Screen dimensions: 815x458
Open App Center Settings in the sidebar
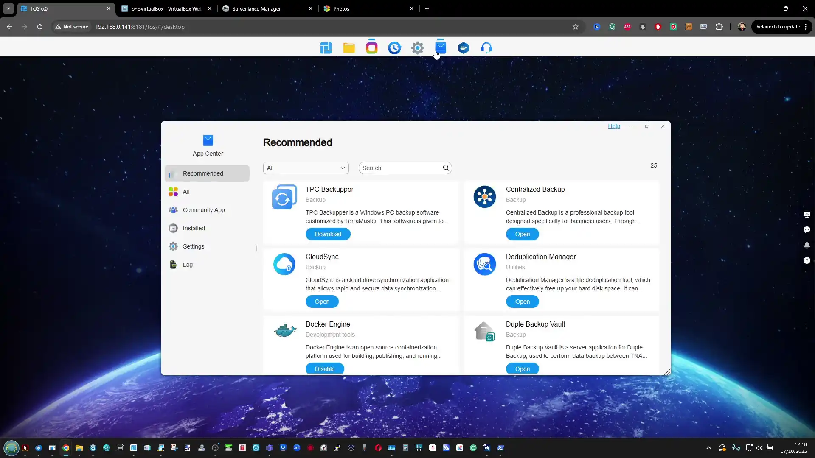(x=193, y=246)
